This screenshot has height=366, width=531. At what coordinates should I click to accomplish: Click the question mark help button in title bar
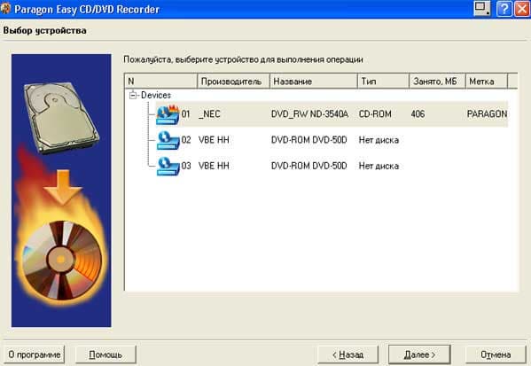[504, 9]
